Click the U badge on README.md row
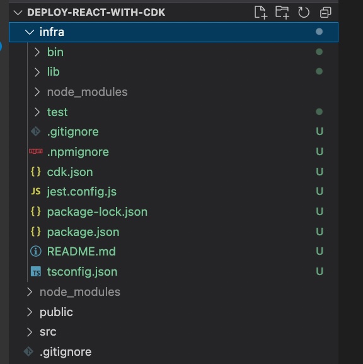The width and height of the screenshot is (363, 364). coord(320,251)
